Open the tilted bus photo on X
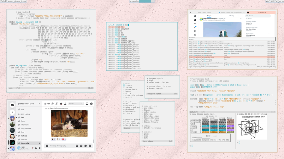284x159 pixels. tap(222, 30)
